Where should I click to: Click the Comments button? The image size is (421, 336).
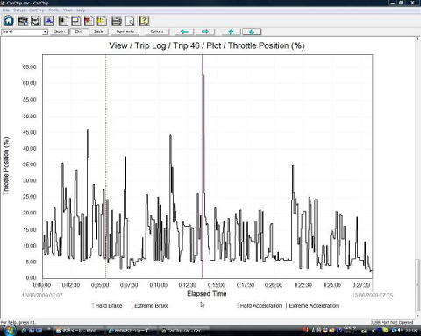pos(125,31)
